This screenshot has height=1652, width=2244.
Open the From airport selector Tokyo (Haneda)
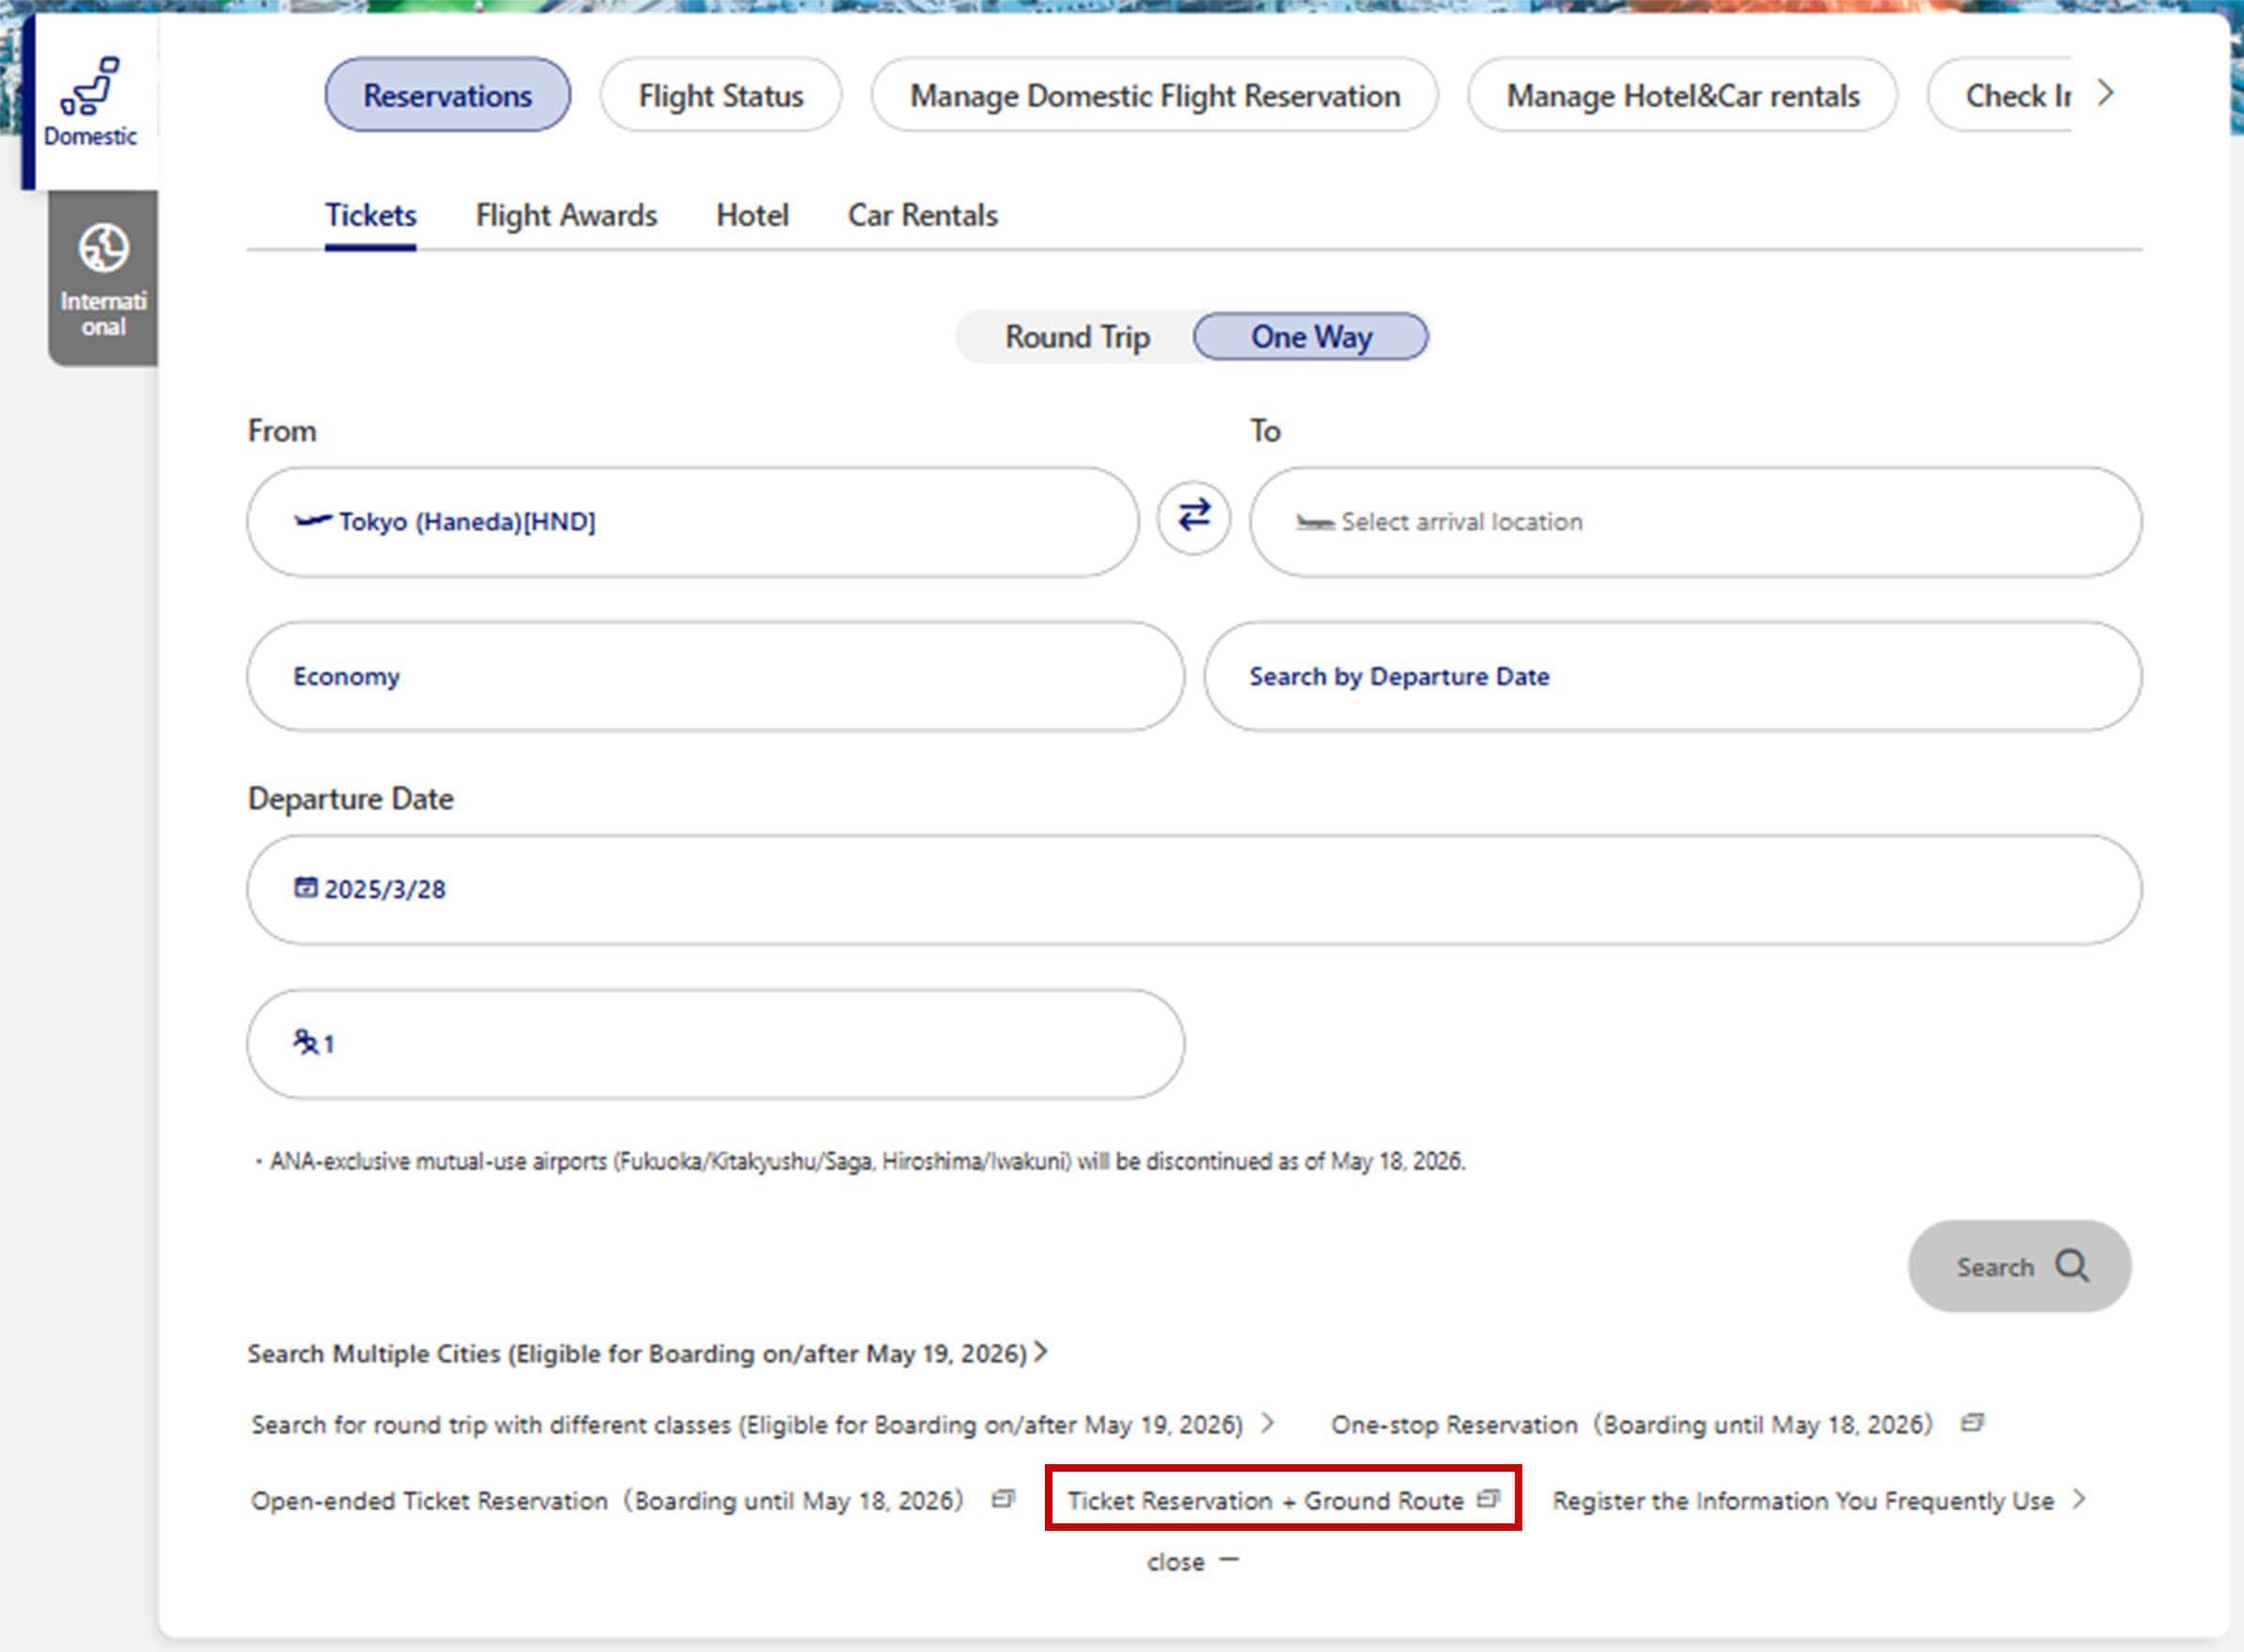pos(693,522)
